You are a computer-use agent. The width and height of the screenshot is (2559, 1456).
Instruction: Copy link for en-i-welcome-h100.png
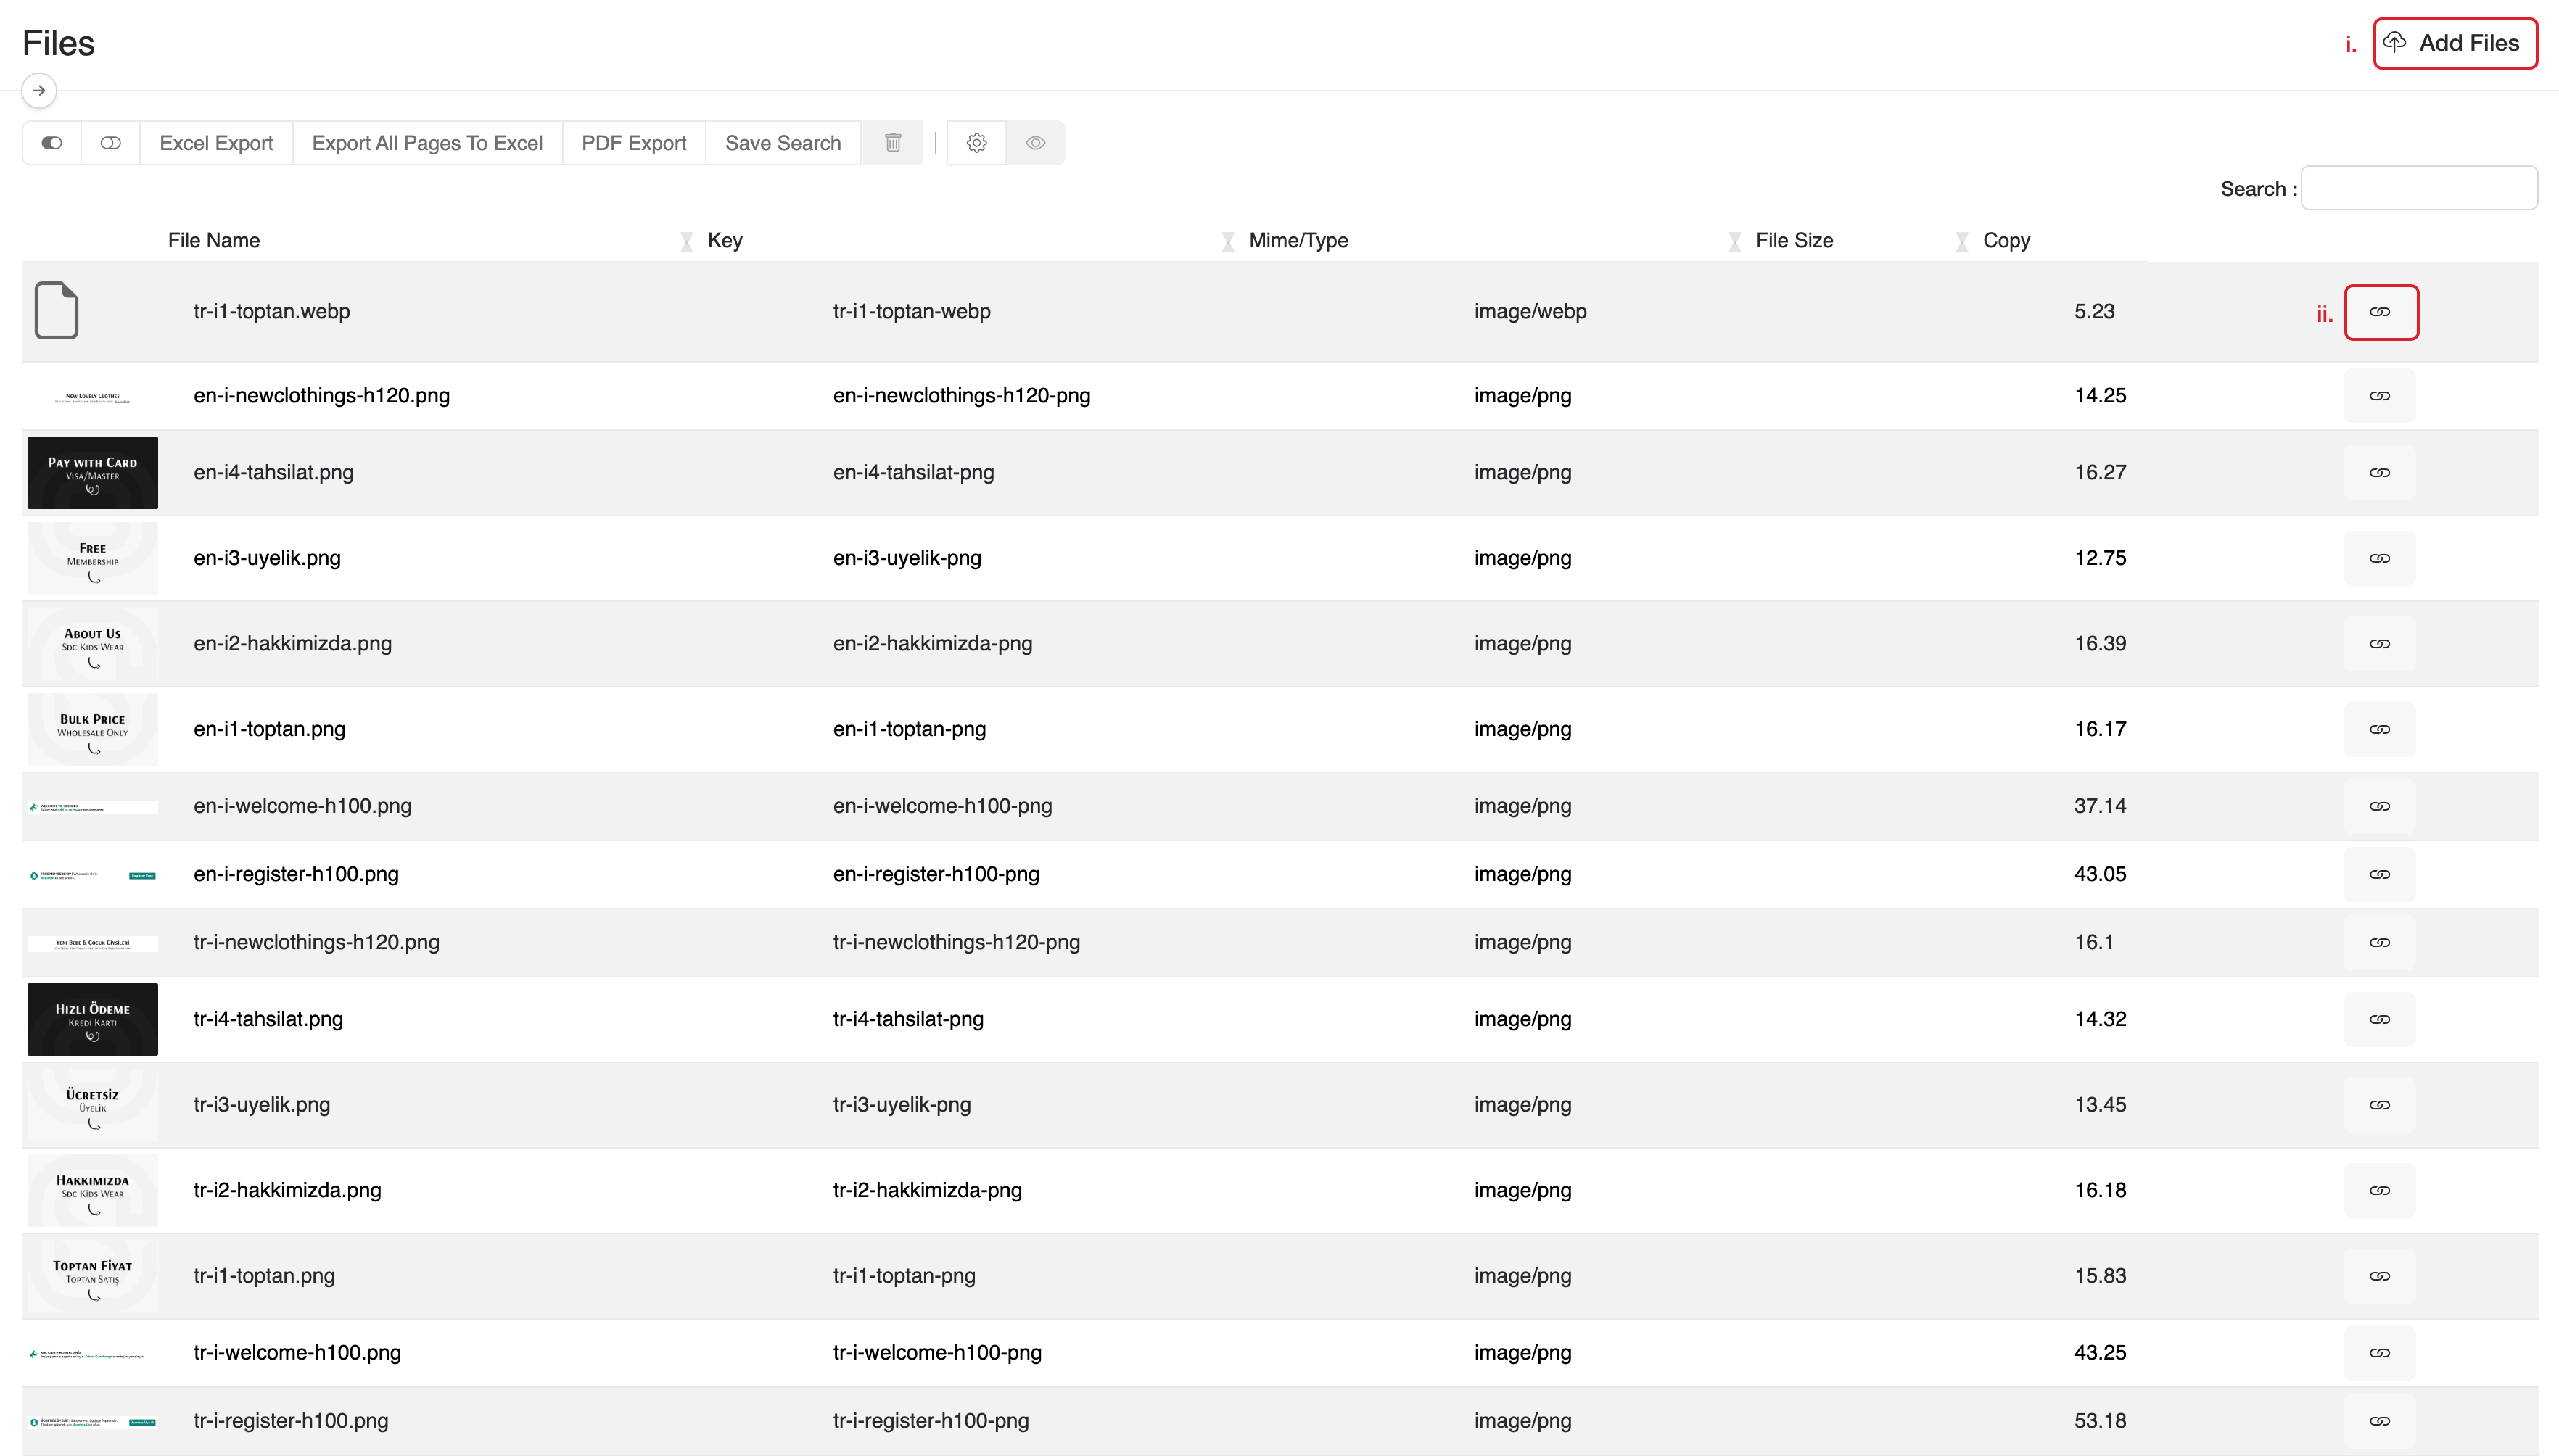tap(2379, 806)
